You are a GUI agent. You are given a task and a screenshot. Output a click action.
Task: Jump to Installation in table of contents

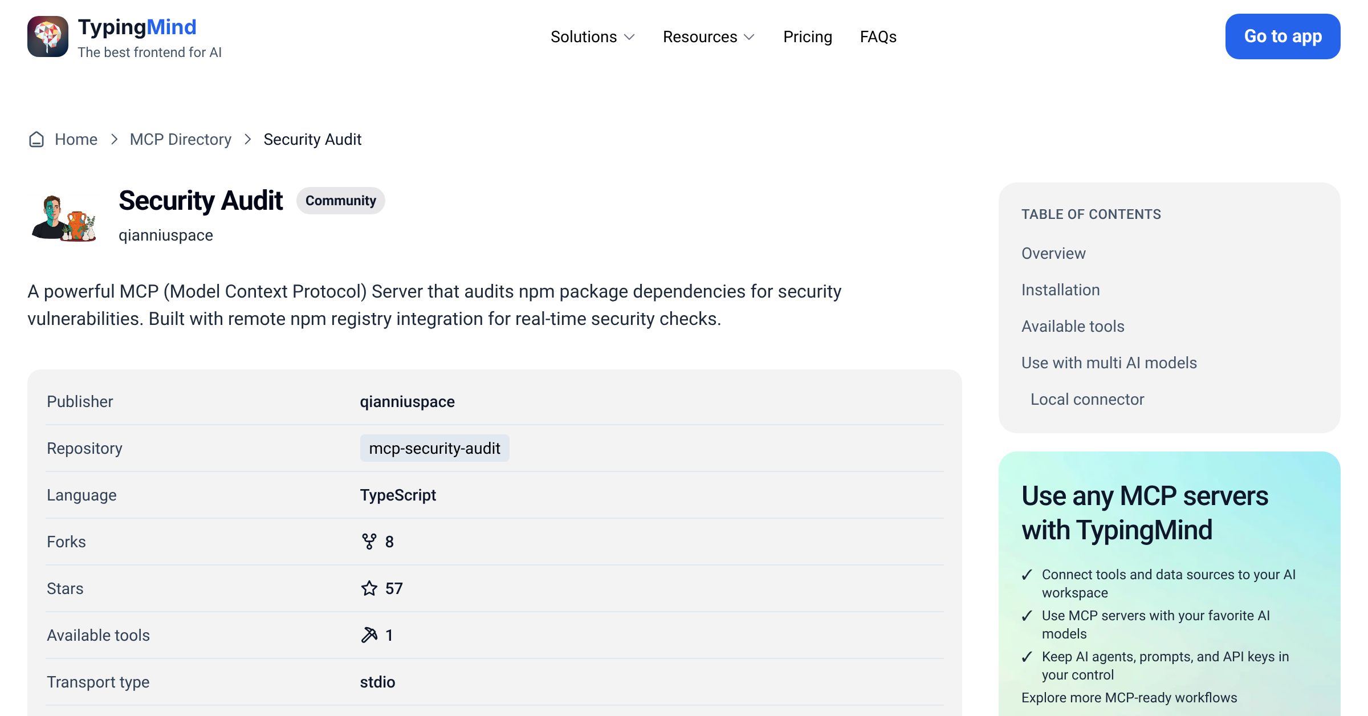click(x=1060, y=290)
